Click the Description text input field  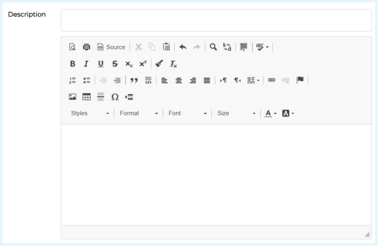(216, 21)
